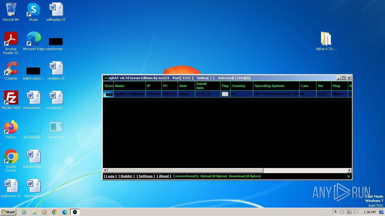
Task: Open Chrome from taskbar
Action: pos(54,212)
